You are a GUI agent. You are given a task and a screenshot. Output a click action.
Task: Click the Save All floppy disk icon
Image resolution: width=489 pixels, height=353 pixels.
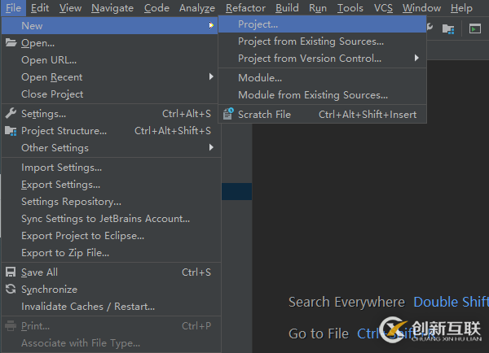point(11,272)
